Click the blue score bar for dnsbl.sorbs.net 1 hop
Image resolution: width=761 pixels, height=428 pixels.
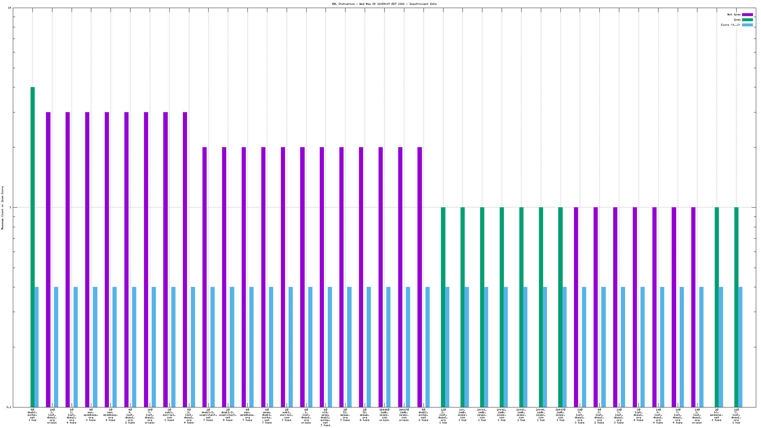37,347
